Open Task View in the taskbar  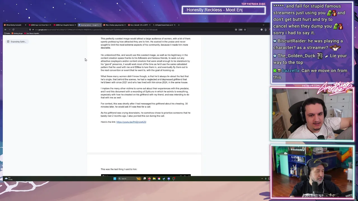click(144, 179)
